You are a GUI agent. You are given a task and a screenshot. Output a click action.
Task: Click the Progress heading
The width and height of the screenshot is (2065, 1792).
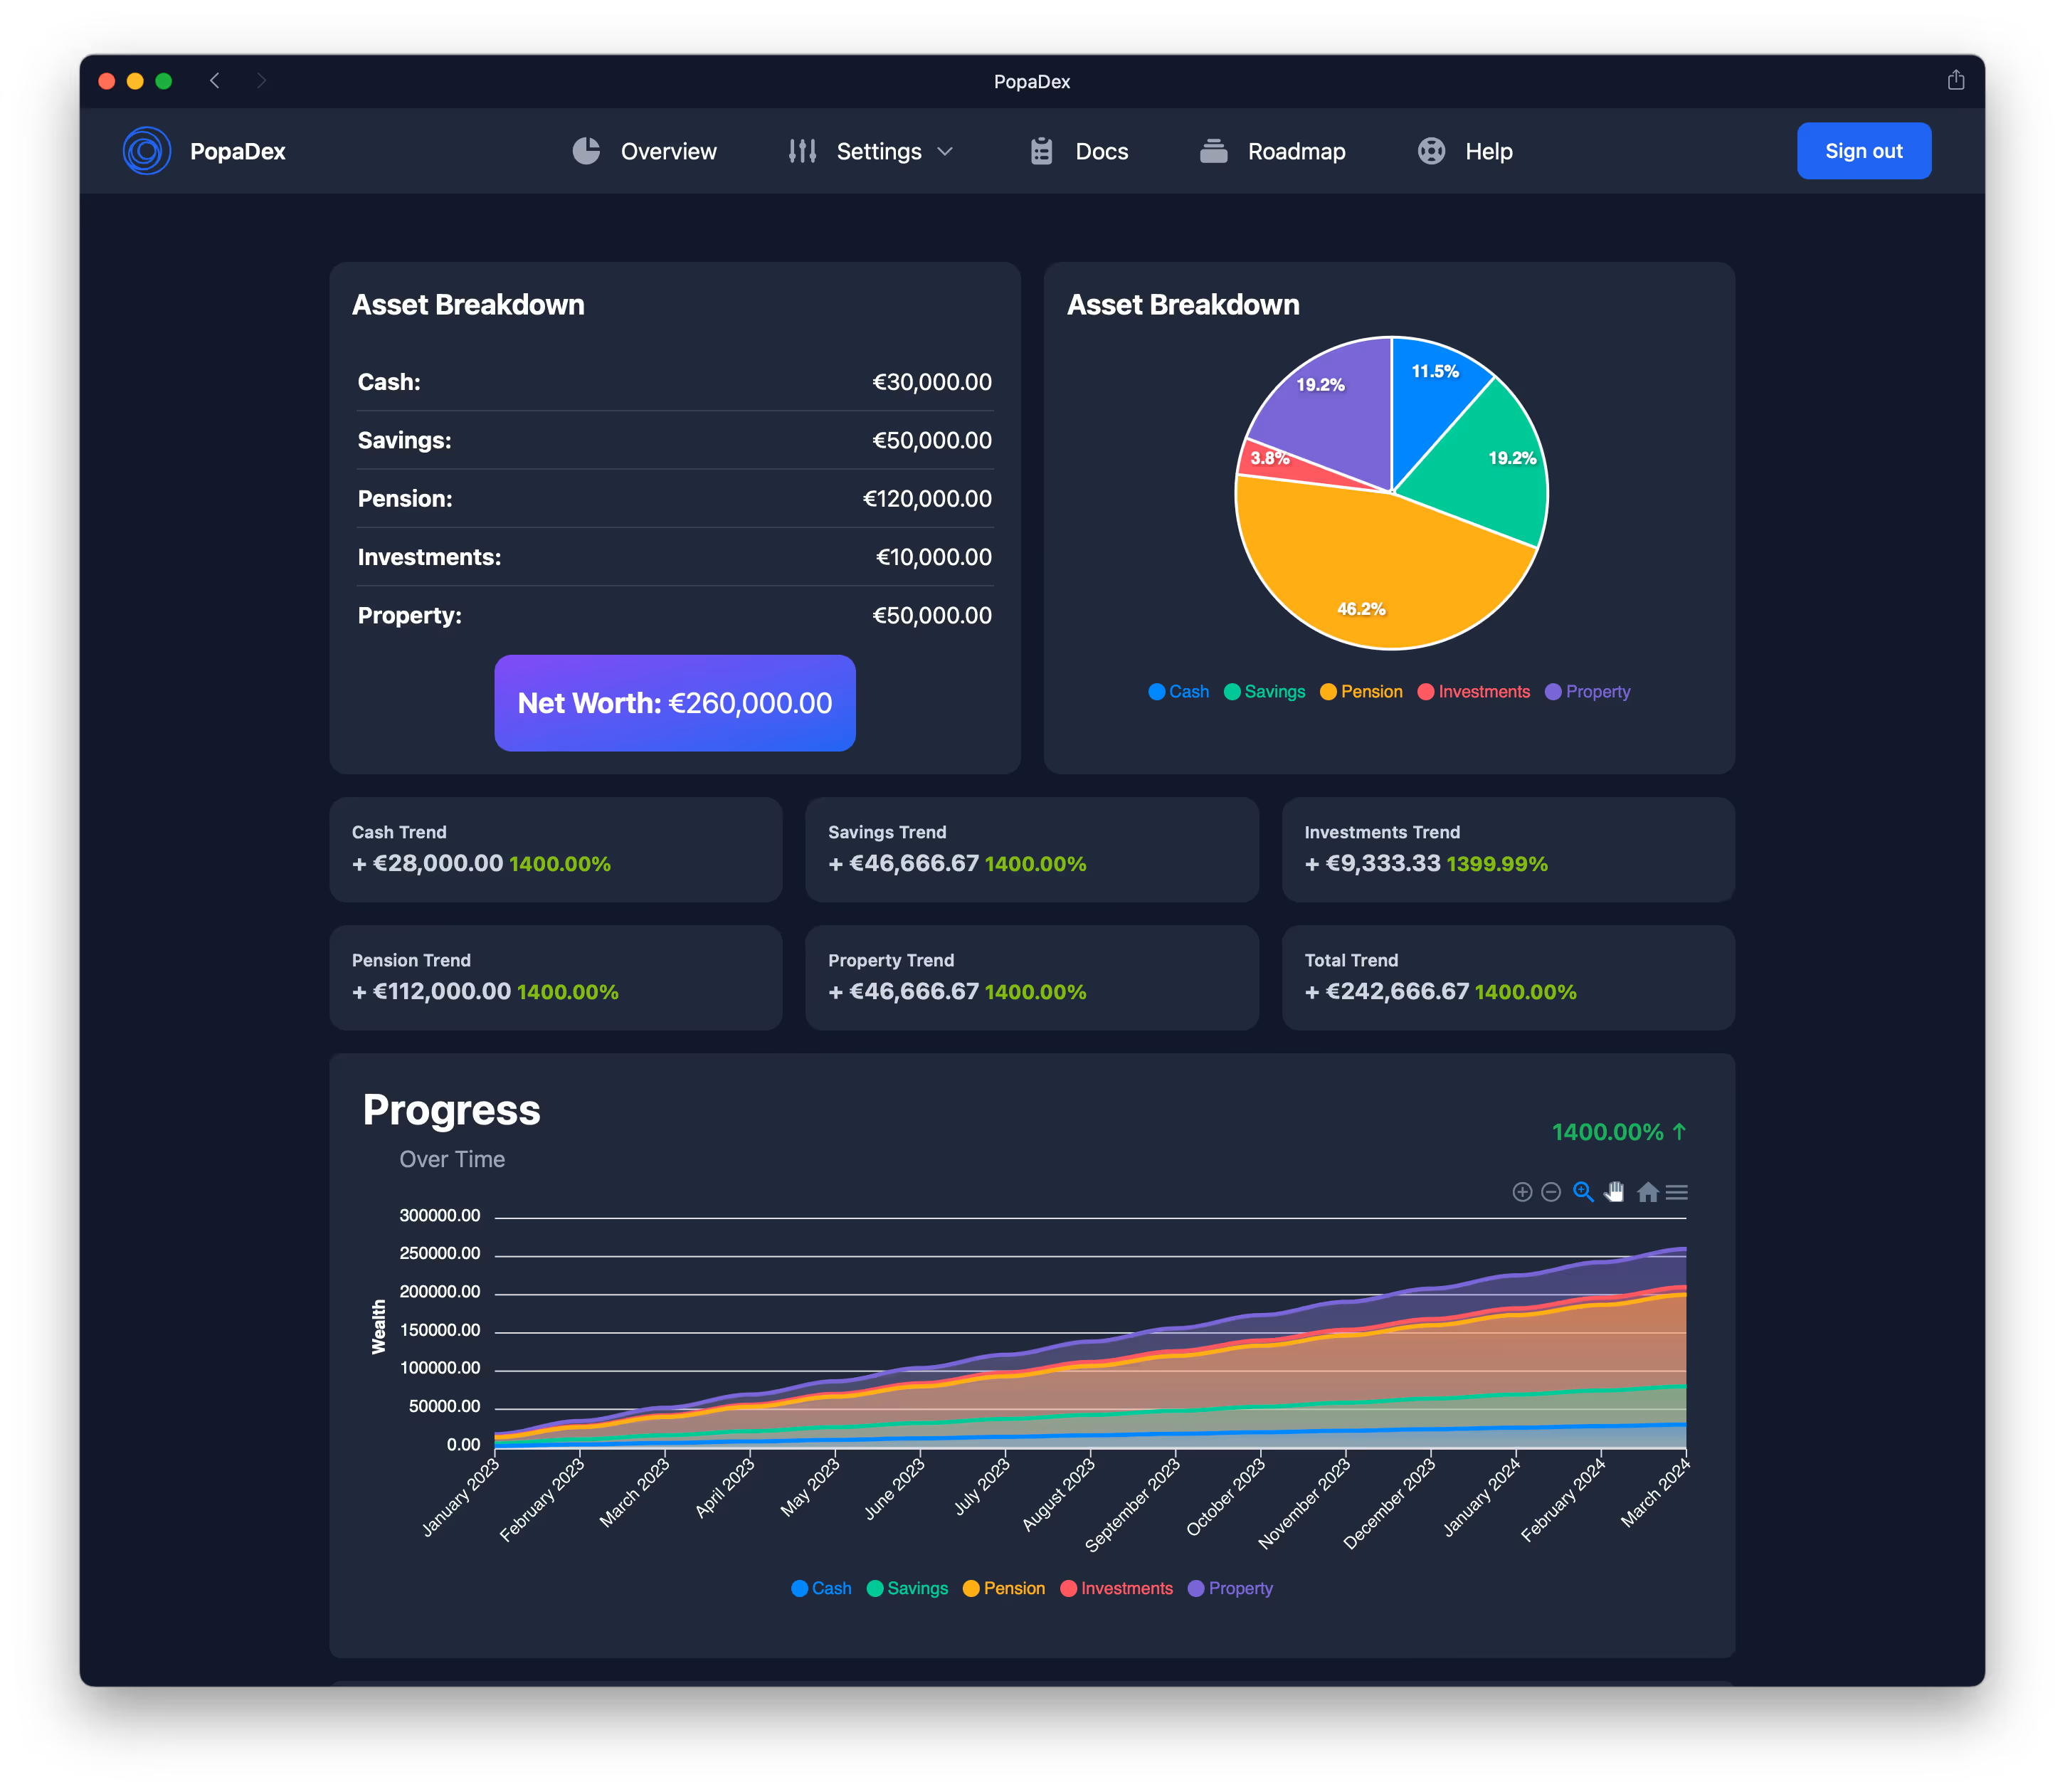pyautogui.click(x=451, y=1110)
